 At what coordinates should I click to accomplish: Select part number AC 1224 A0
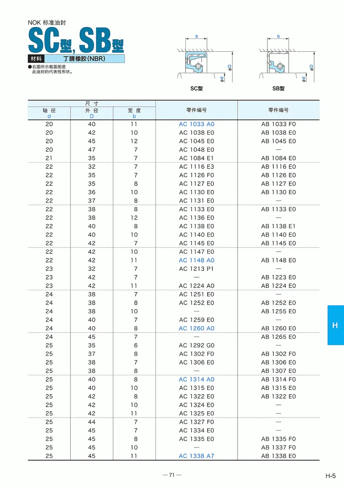pyautogui.click(x=196, y=286)
